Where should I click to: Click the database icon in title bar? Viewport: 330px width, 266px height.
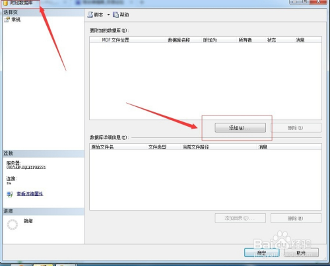[6, 3]
